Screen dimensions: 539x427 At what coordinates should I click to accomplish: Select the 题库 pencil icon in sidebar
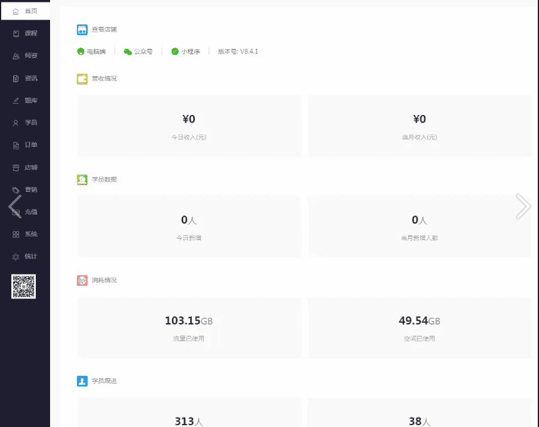(x=16, y=101)
